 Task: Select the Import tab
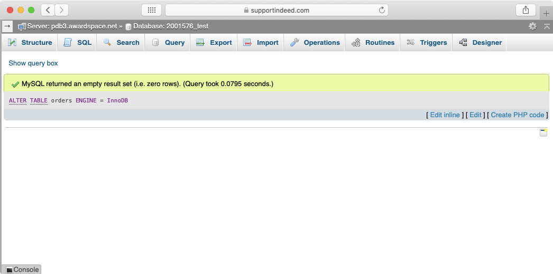261,43
